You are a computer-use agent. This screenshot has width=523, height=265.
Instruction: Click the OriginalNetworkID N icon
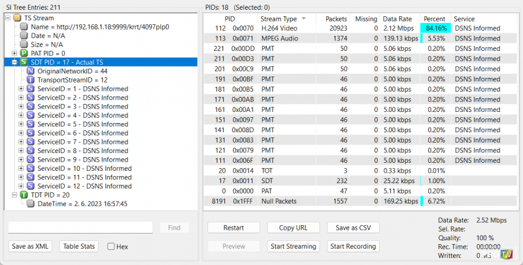pos(31,71)
